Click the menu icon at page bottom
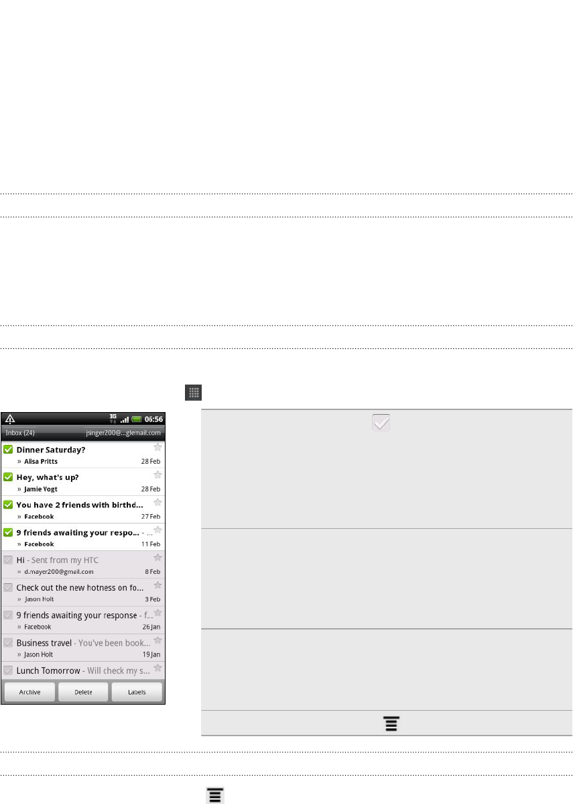This screenshot has height=804, width=573. point(215,795)
